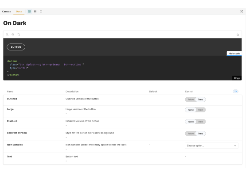The image size is (246, 176).
Task: Toggle the grid icon in toolbar
Action: (x=35, y=11)
